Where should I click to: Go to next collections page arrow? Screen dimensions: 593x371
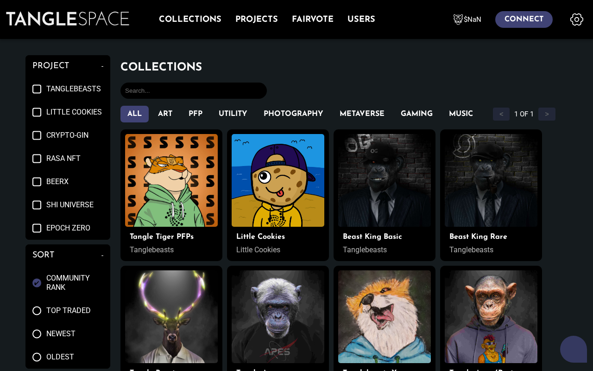pyautogui.click(x=547, y=114)
